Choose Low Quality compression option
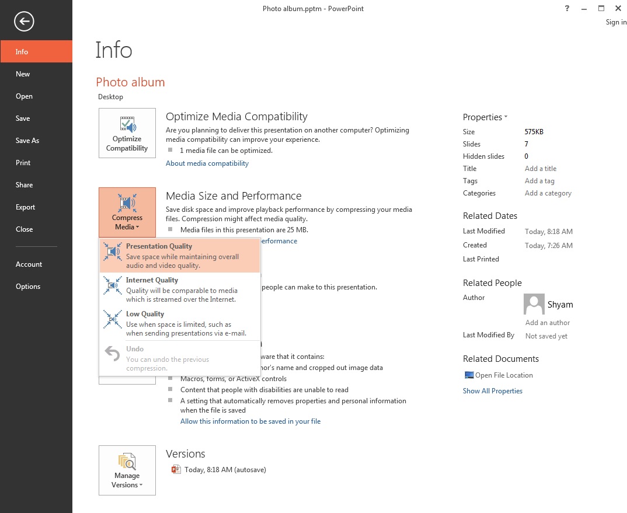Viewport: 627px width, 513px height. [x=180, y=323]
